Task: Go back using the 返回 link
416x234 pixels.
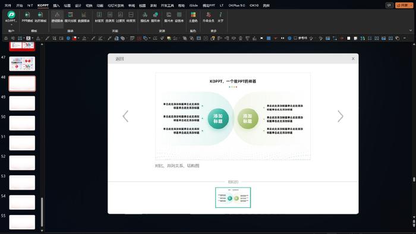Action: [119, 59]
